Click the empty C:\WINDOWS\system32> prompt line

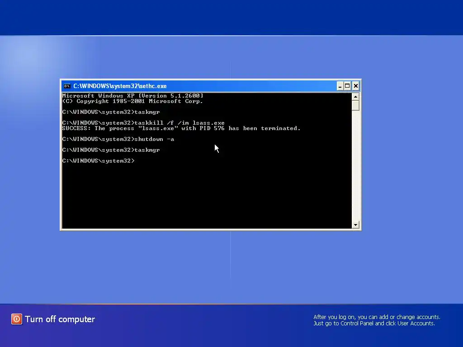pyautogui.click(x=98, y=161)
